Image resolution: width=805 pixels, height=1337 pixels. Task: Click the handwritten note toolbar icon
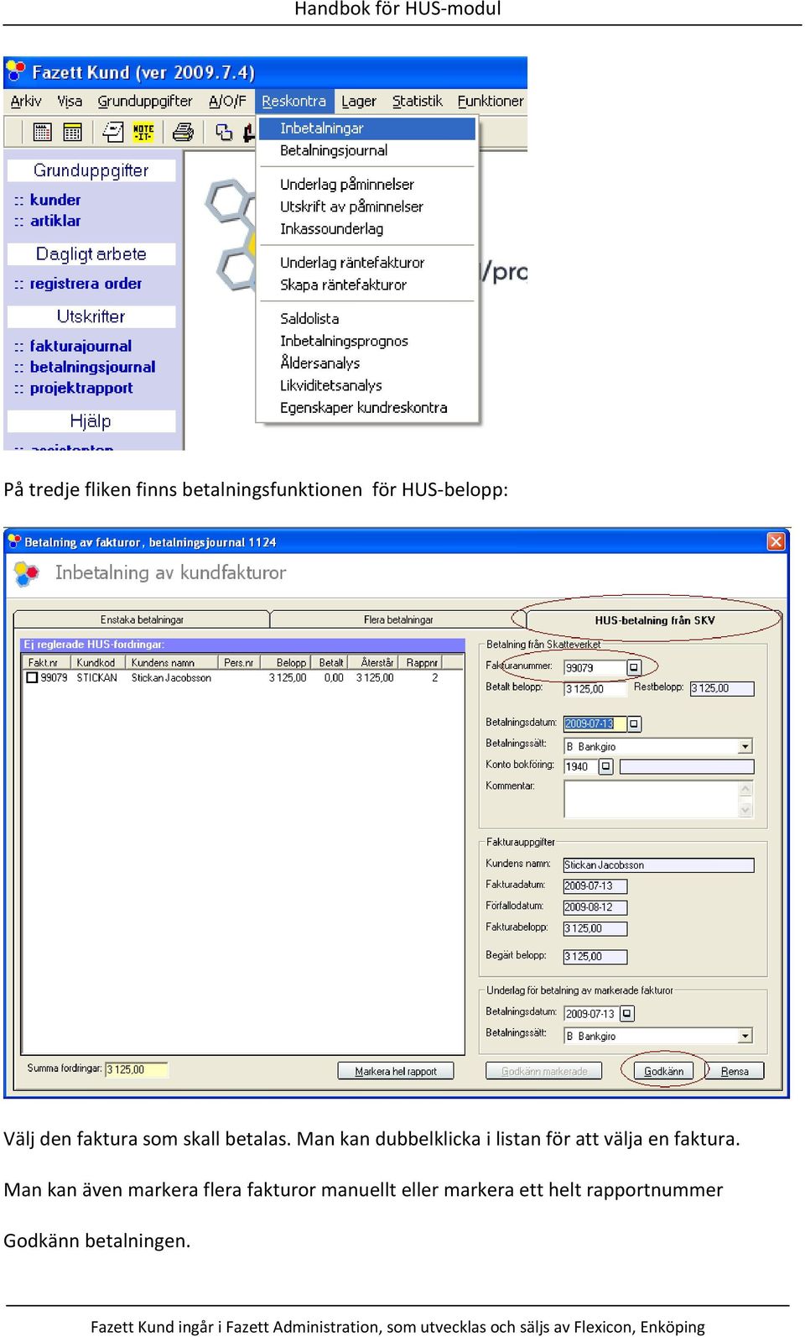[x=112, y=132]
